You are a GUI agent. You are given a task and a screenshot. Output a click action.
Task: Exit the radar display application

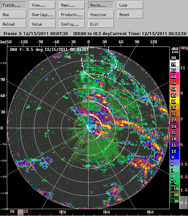(x=101, y=24)
